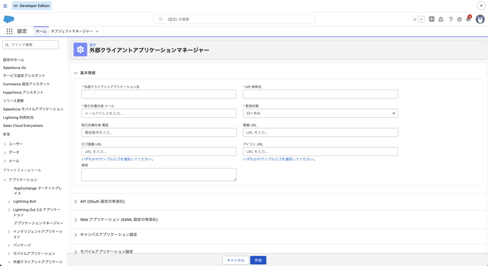Open the help question mark icon
Image resolution: width=488 pixels, height=266 pixels.
click(451, 19)
